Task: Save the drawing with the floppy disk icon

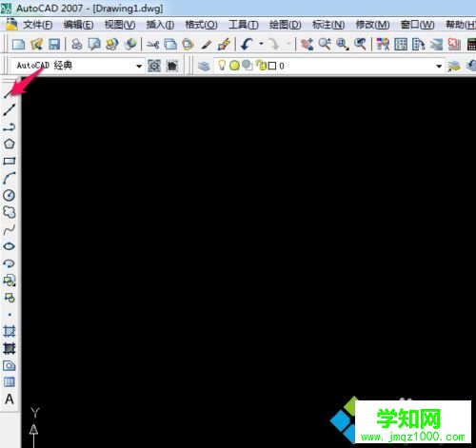Action: point(54,44)
